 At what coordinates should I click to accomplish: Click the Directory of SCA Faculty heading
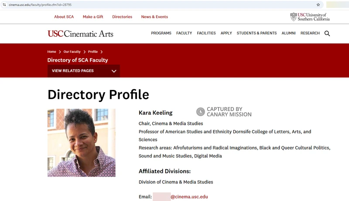pos(78,60)
